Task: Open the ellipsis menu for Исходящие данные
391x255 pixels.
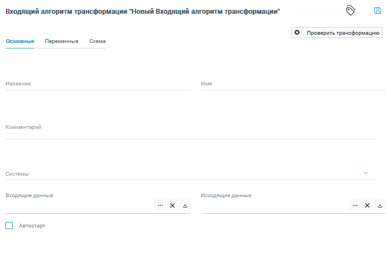Action: click(x=355, y=205)
